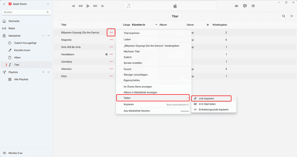
Task: Add a new playlist with plus icon
Action: click(43, 72)
